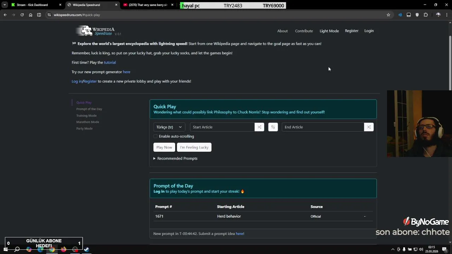The image size is (452, 254).
Task: Click the browser back arrow
Action: coord(5,15)
